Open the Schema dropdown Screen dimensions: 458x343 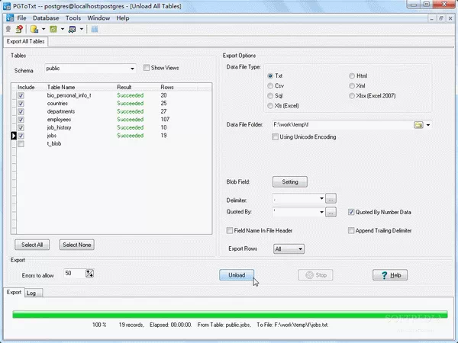click(132, 68)
